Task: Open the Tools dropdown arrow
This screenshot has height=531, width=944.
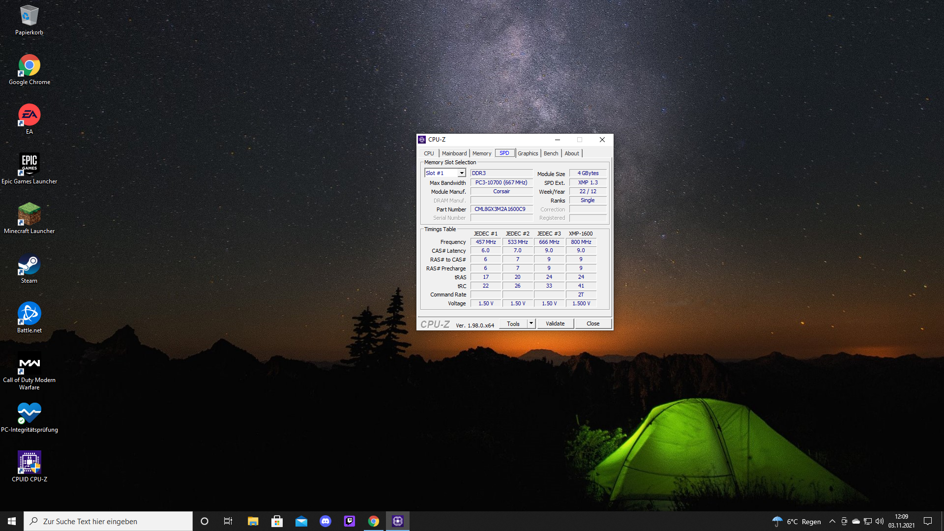Action: point(531,324)
